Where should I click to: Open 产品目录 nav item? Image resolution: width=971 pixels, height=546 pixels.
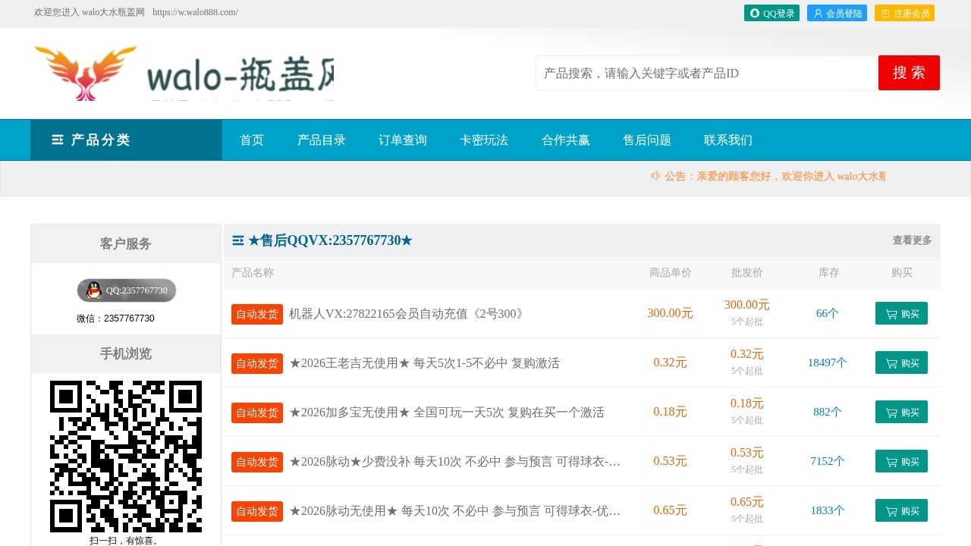(322, 140)
